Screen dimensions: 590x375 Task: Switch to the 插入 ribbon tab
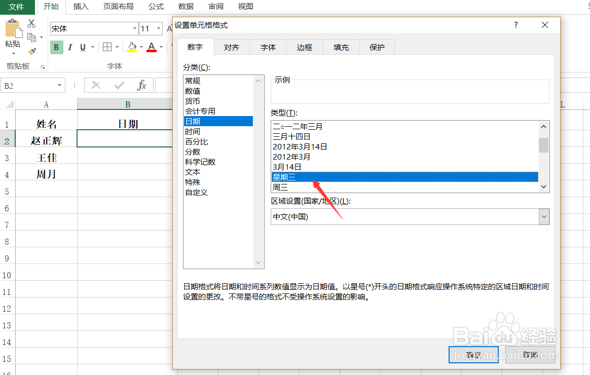81,7
